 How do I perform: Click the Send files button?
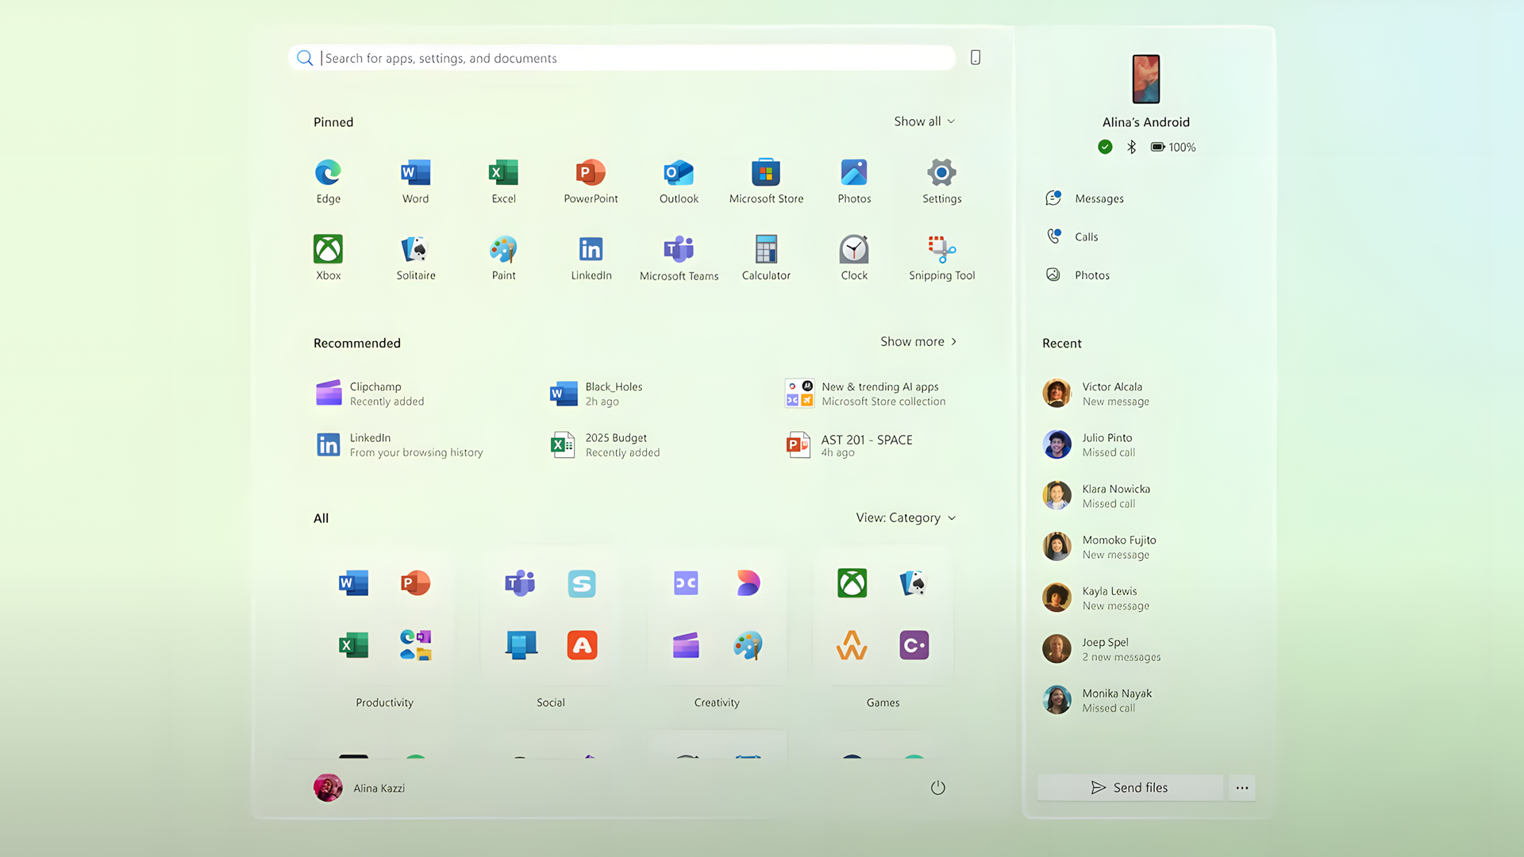[1130, 787]
